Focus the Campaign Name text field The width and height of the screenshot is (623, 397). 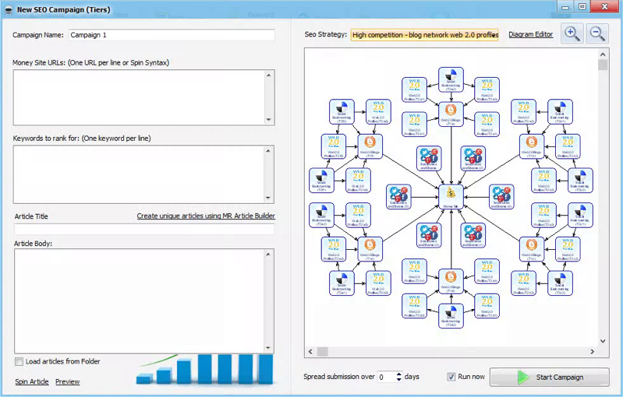pyautogui.click(x=171, y=35)
